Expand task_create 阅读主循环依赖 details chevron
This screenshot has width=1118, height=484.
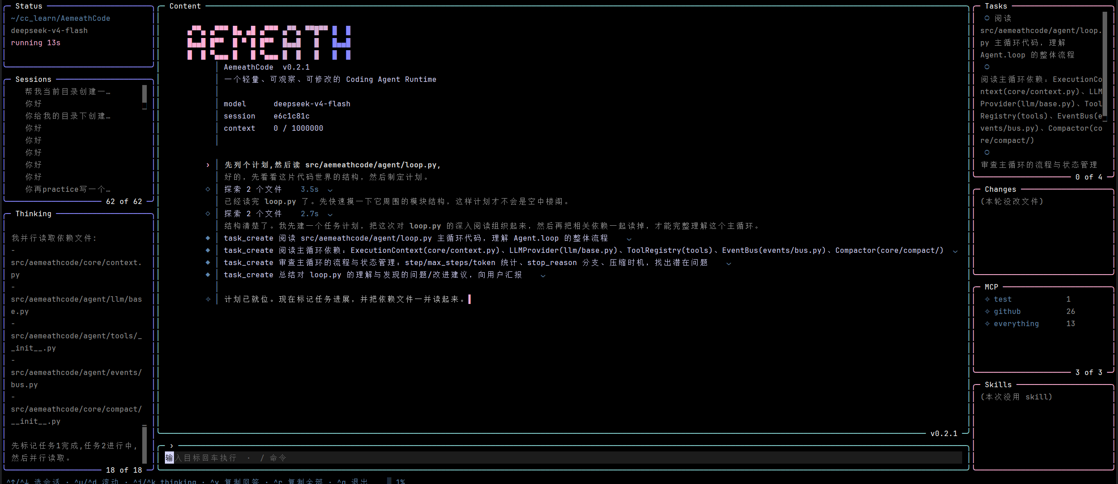(x=955, y=251)
